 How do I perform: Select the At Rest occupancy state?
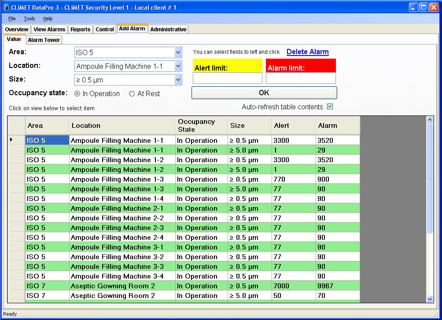coord(132,94)
